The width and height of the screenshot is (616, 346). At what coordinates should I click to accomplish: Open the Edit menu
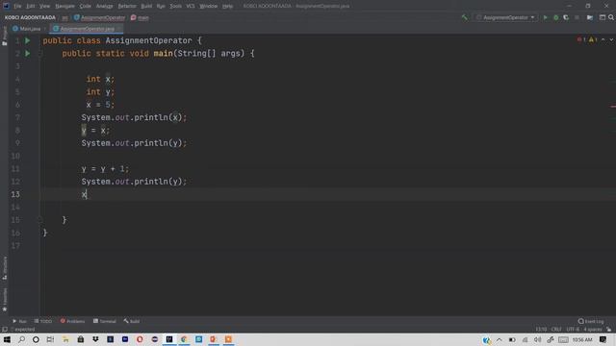[31, 7]
